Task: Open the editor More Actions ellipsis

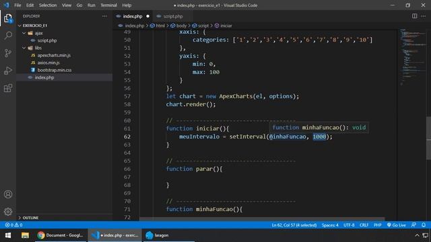Action: click(423, 16)
